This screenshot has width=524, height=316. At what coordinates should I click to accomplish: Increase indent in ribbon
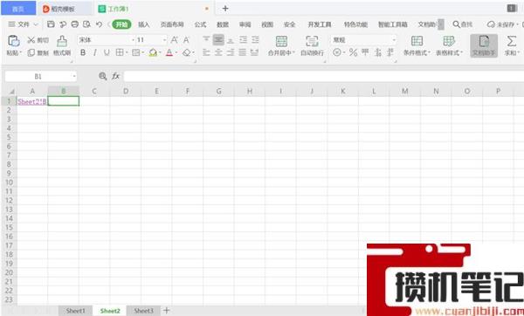[x=255, y=40]
